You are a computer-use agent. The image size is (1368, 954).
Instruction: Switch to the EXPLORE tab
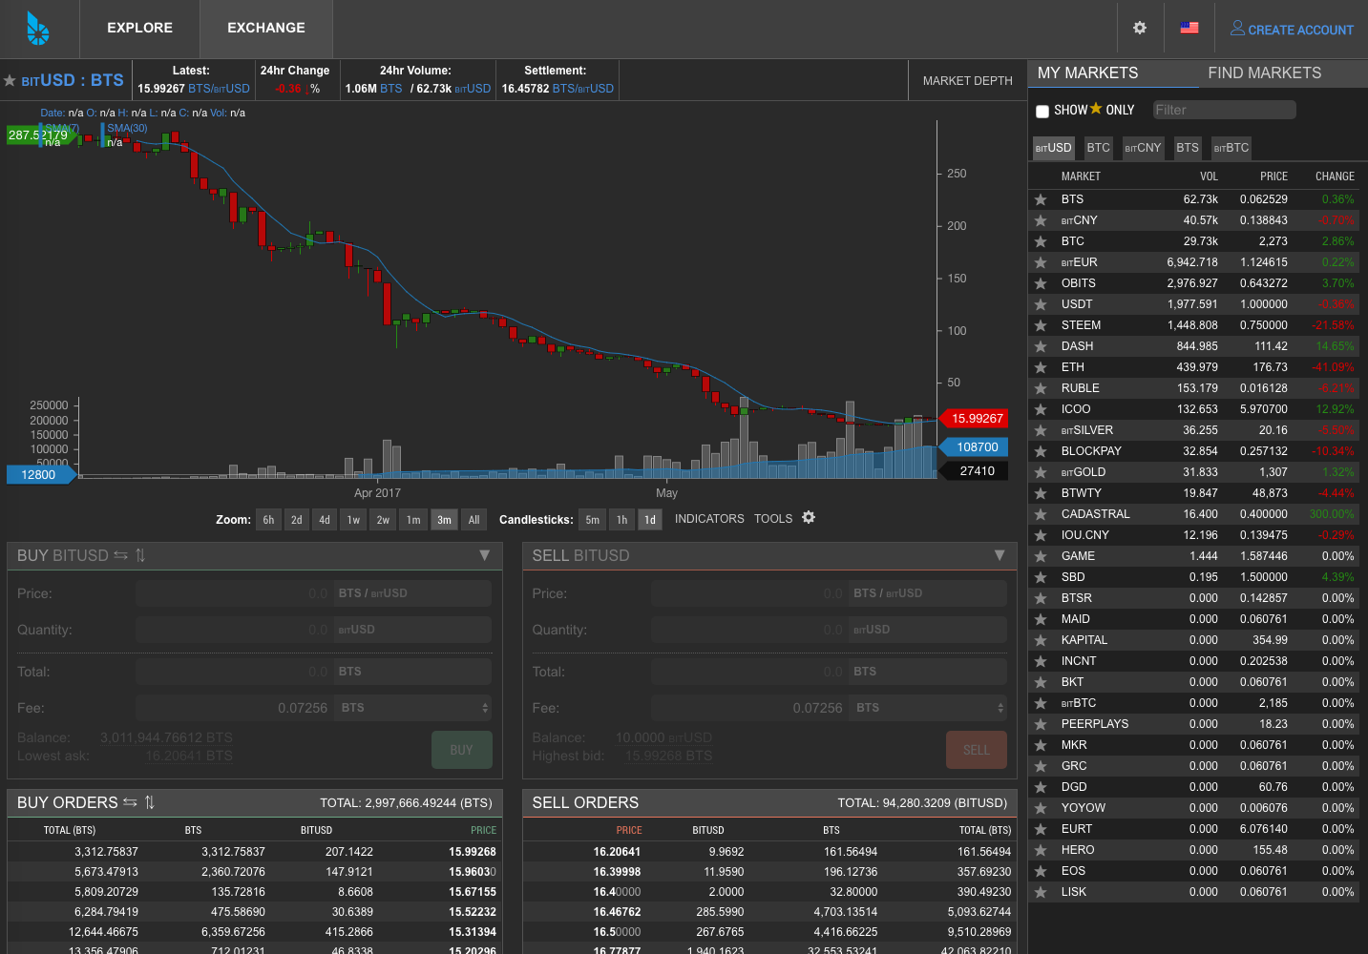140,29
